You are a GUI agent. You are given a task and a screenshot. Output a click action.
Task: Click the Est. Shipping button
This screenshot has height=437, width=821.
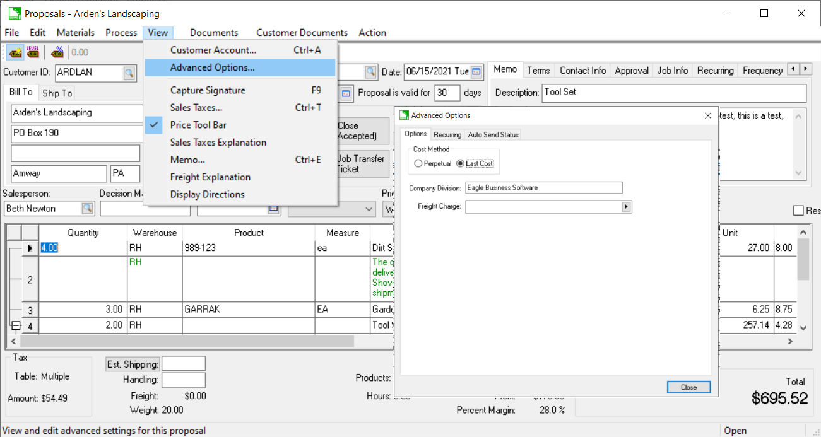(x=133, y=364)
